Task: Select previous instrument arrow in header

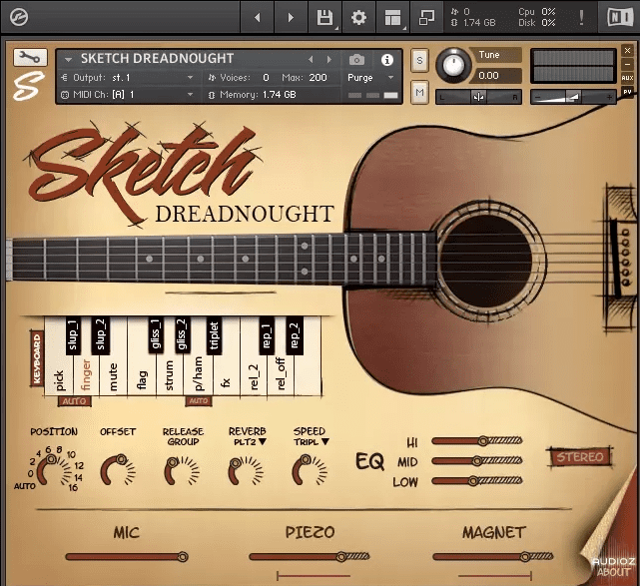Action: 311,60
